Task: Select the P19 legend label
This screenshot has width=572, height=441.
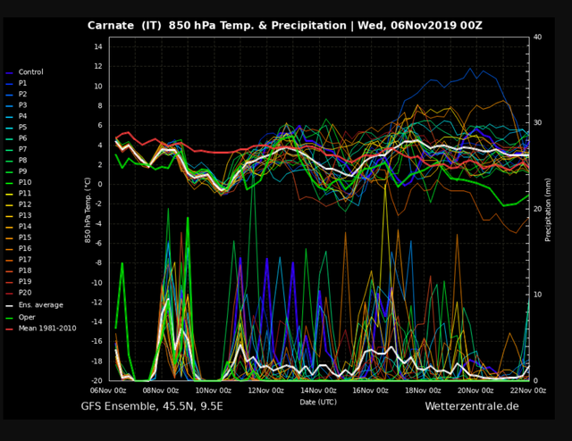Action: [x=25, y=281]
